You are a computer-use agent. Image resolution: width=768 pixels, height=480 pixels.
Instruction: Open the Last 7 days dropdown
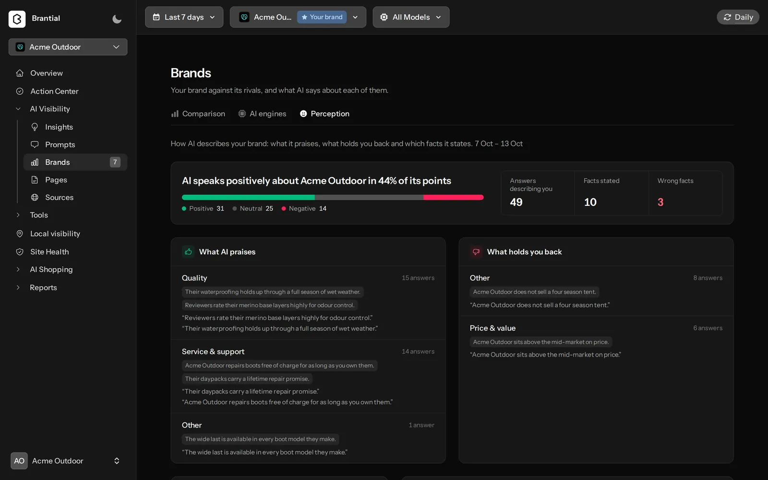(184, 17)
